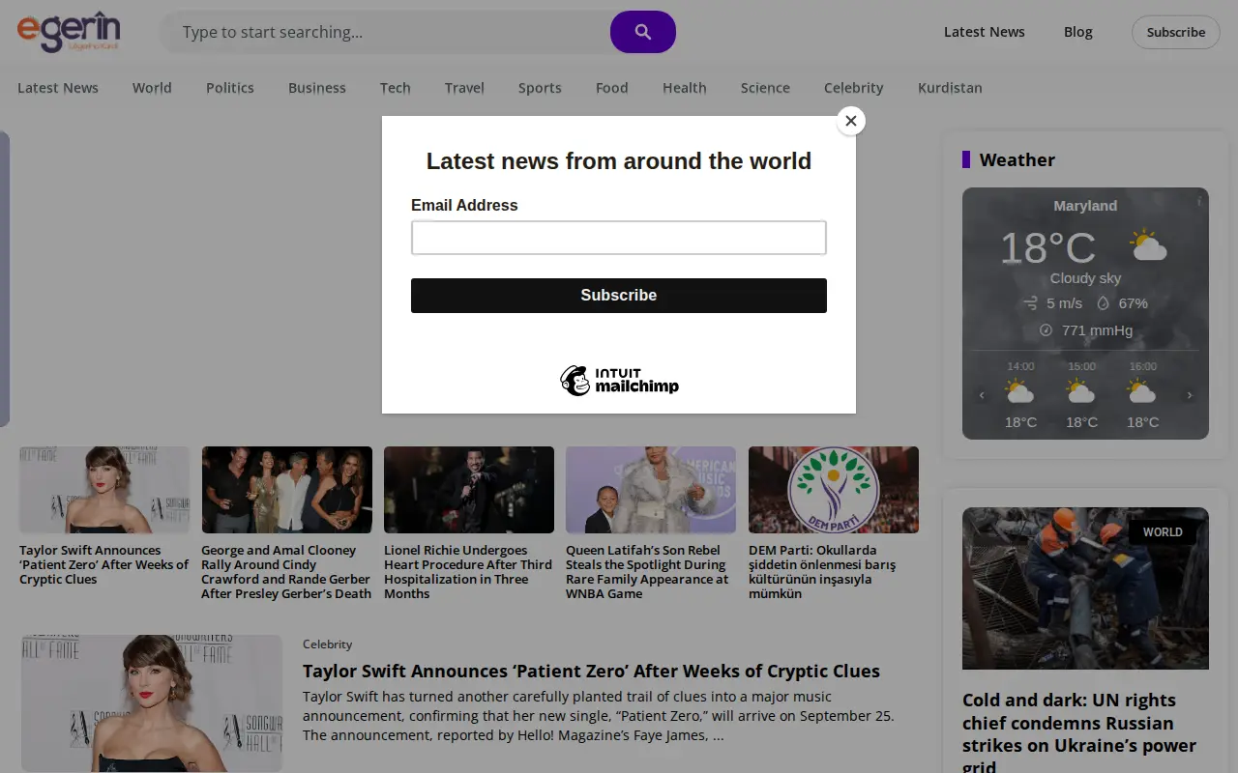Viewport: 1238px width, 773px height.
Task: Click the wind speed icon
Action: 1030,303
